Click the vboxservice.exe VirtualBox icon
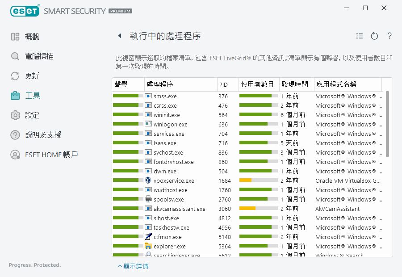Image resolution: width=402 pixels, height=277 pixels. click(x=148, y=180)
